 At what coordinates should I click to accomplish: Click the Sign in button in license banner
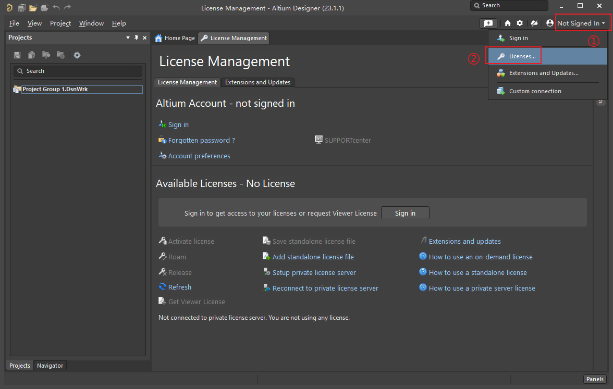tap(405, 214)
